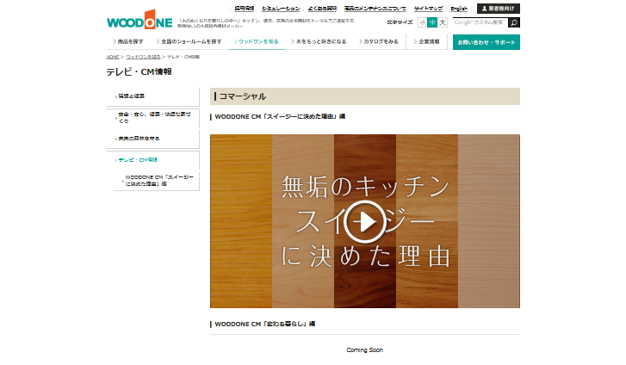Set text size to 小 (small)
Image resolution: width=626 pixels, height=365 pixels.
tap(423, 22)
